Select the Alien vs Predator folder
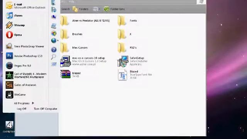Image resolution: width=247 pixels, height=139 pixels. click(85, 20)
